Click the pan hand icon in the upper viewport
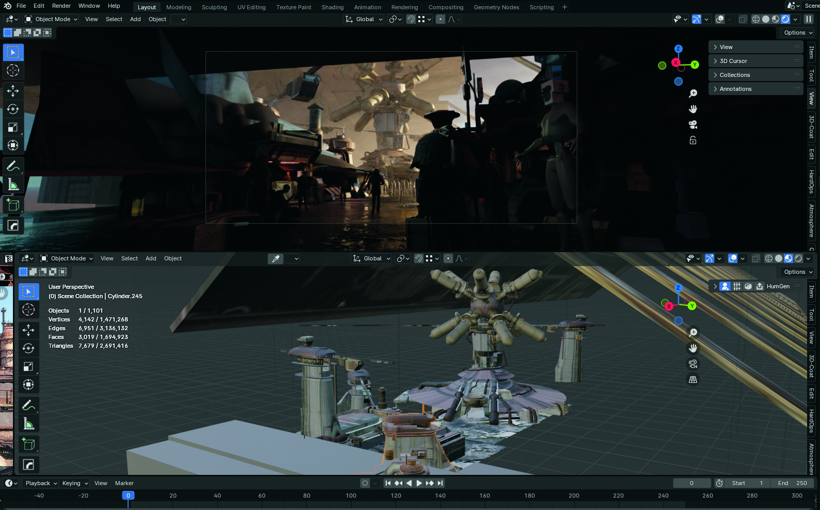 pyautogui.click(x=693, y=109)
